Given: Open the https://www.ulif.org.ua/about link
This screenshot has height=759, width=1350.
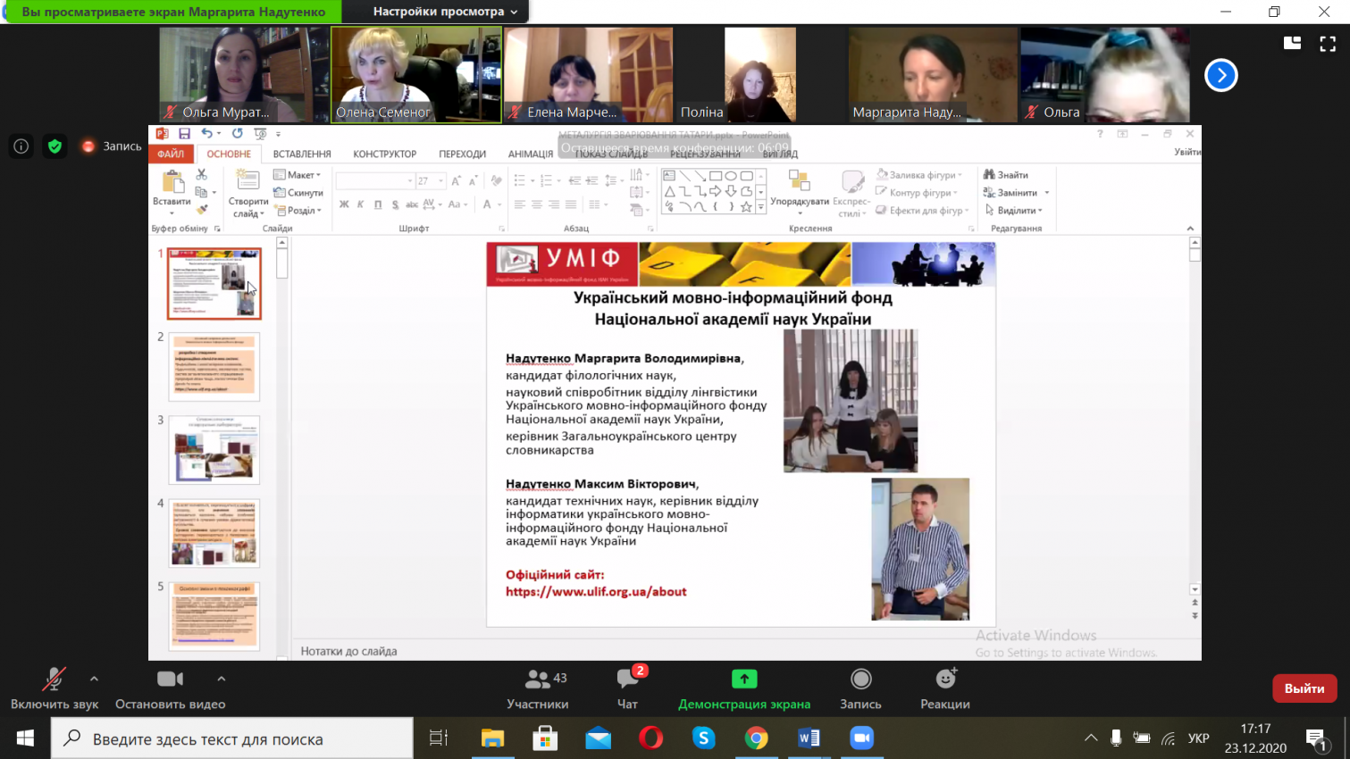Looking at the screenshot, I should [x=596, y=591].
